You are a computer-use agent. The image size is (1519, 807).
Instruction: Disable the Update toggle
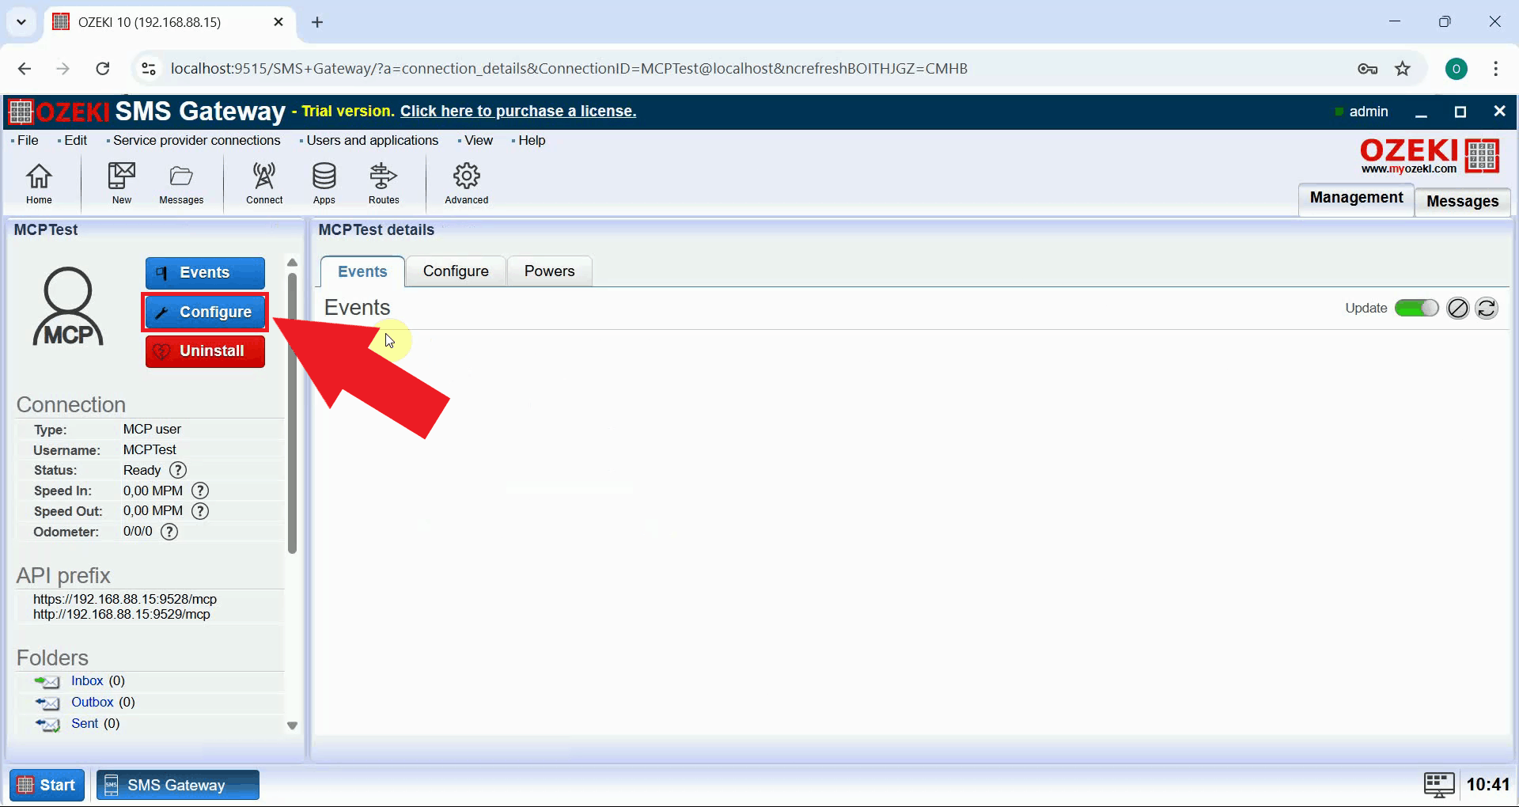coord(1416,308)
